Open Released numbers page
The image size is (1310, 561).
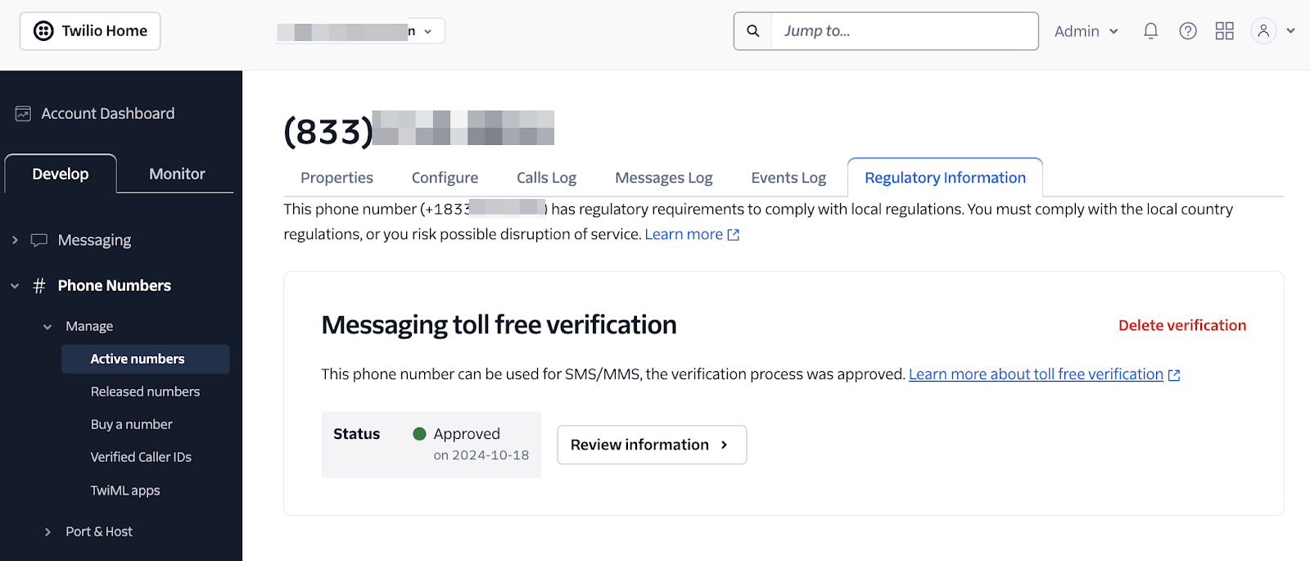(x=145, y=391)
